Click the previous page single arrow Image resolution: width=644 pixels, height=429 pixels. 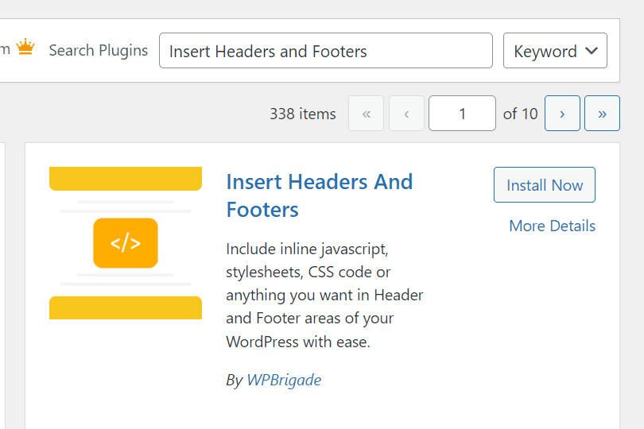[406, 114]
